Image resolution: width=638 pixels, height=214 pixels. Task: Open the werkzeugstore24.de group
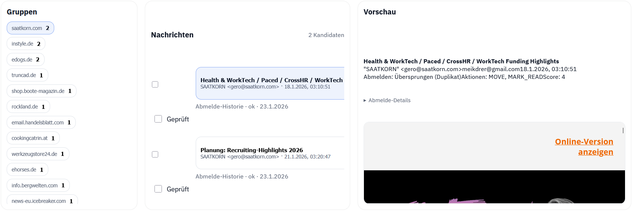point(38,154)
